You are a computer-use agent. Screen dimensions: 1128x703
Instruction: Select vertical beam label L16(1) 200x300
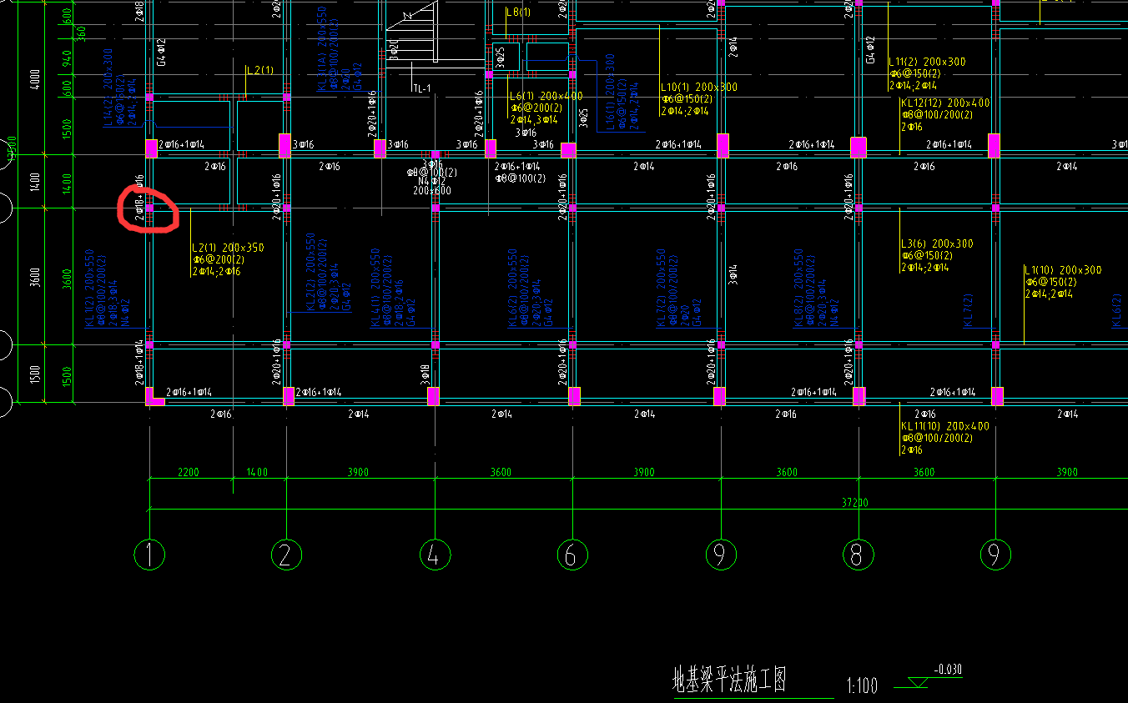tap(611, 93)
